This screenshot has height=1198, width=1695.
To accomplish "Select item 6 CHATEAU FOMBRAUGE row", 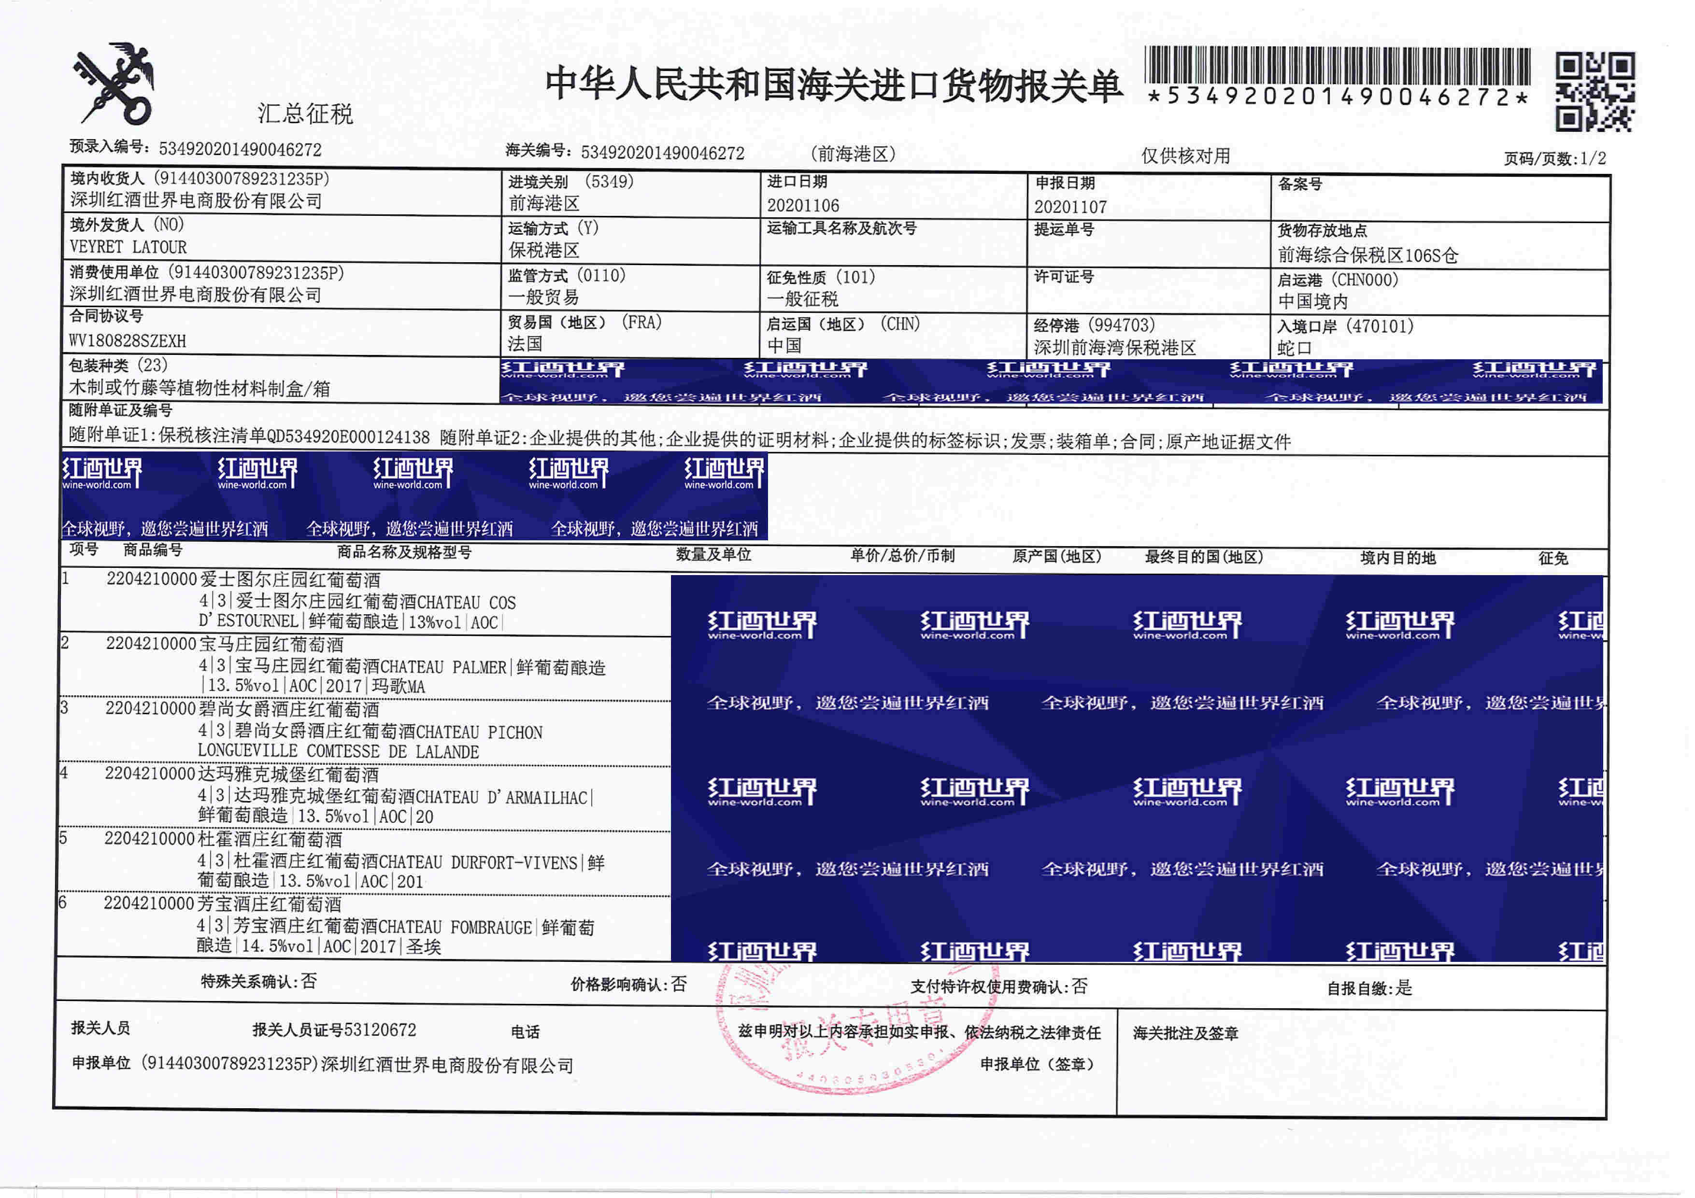I will click(x=355, y=927).
